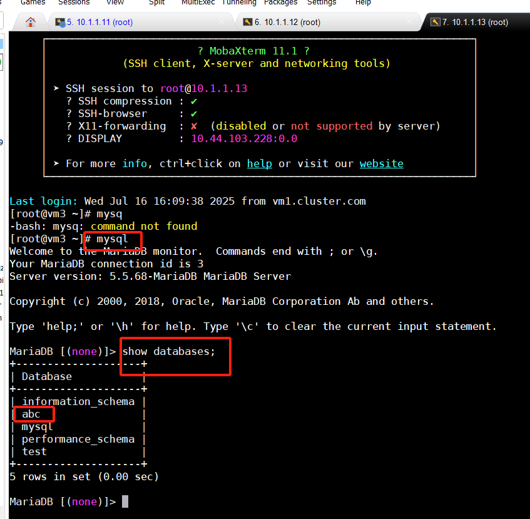530x519 pixels.
Task: Close the 10.1.1.12 session tab
Action: click(409, 22)
